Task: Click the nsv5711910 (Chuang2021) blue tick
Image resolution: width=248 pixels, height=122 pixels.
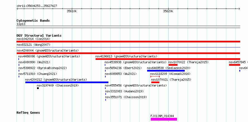Action: [x=19, y=77]
